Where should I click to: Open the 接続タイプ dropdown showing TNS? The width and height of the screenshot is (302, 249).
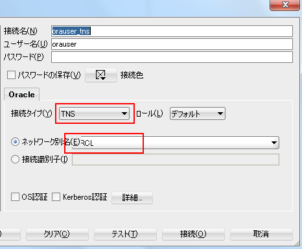click(x=94, y=113)
